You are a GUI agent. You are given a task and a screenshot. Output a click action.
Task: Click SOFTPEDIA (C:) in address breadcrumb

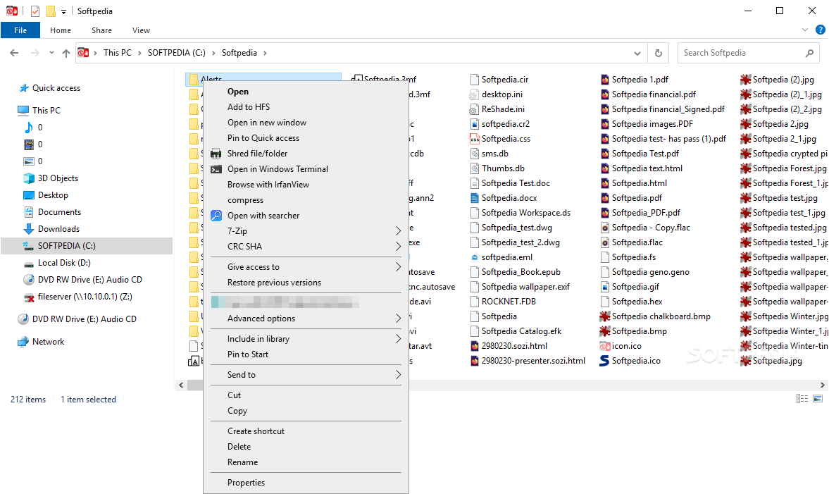tap(177, 53)
